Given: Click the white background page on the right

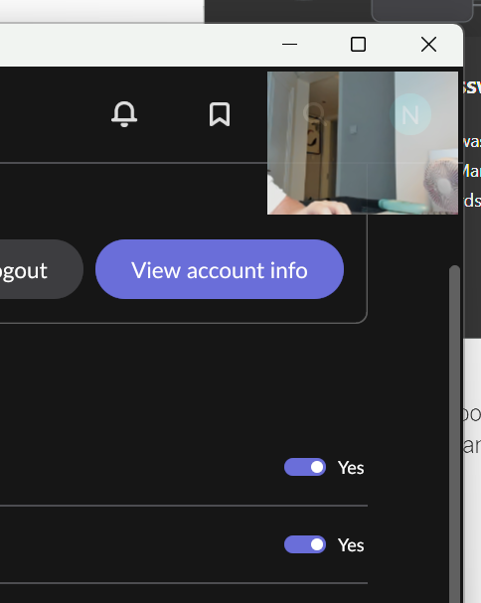Looking at the screenshot, I should [473, 471].
